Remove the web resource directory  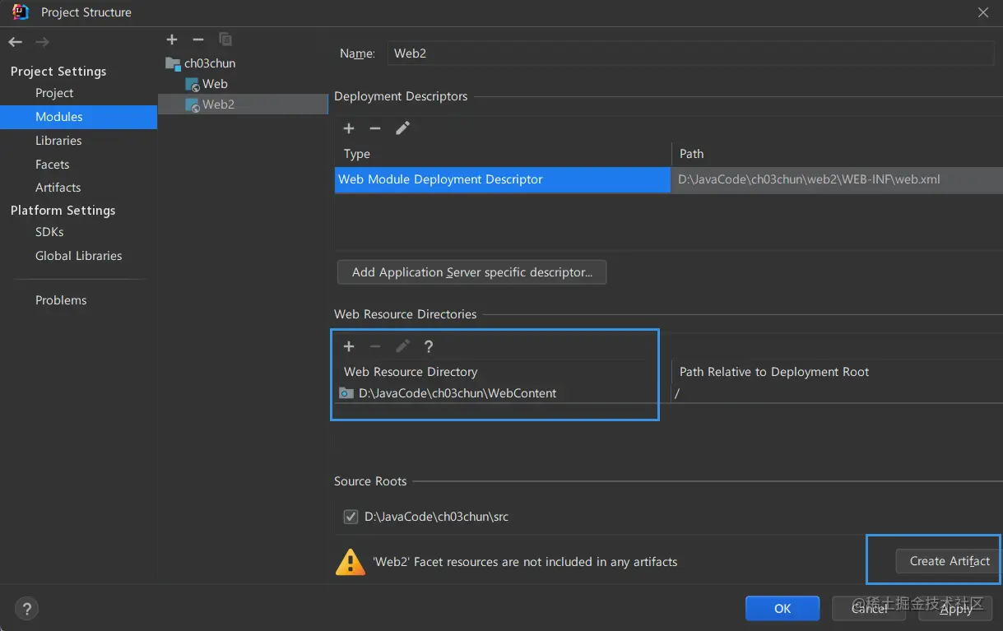[x=375, y=346]
